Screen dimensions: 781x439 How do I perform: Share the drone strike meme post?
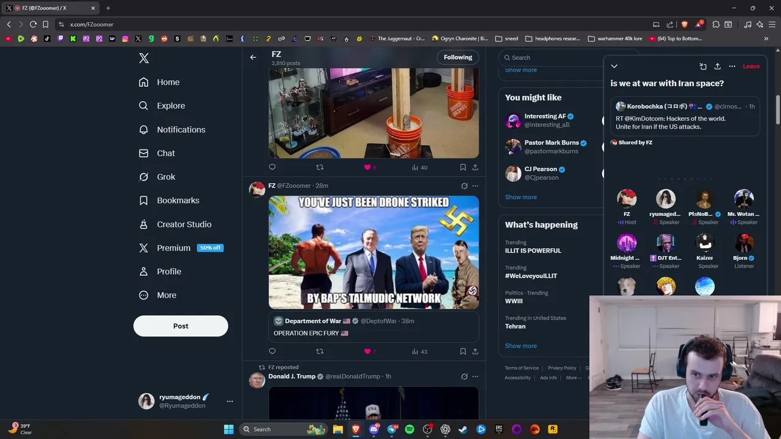point(475,351)
